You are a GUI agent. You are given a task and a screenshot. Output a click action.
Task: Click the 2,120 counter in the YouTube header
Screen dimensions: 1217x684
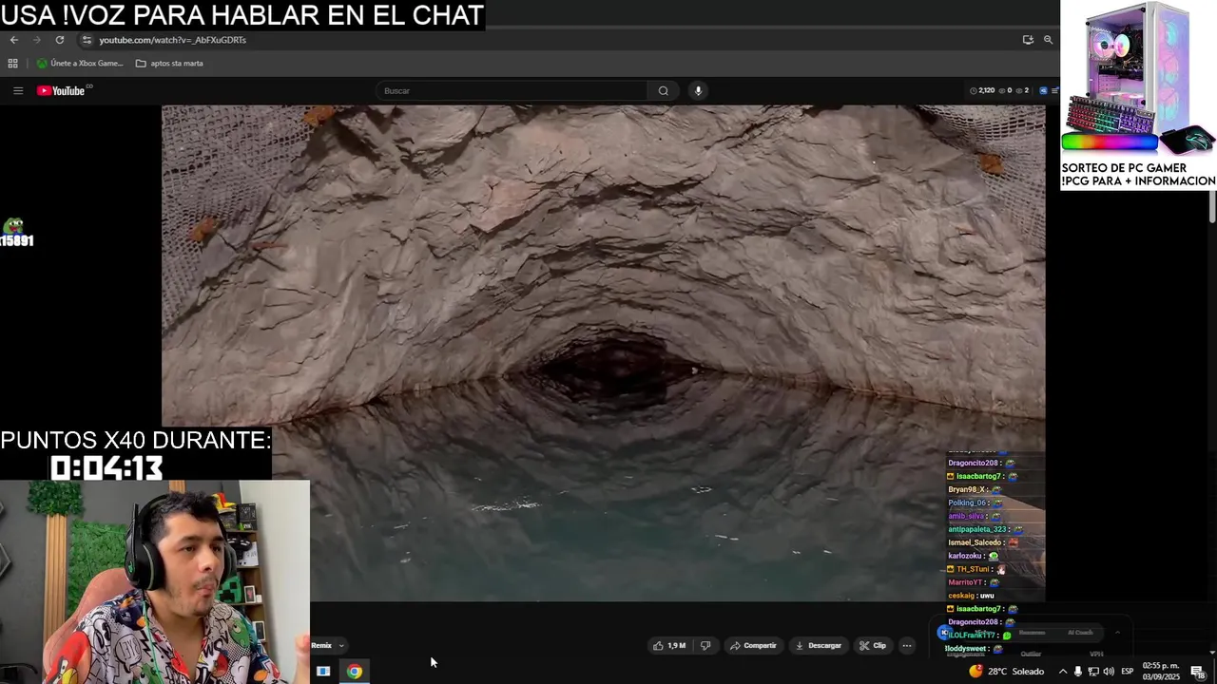pyautogui.click(x=982, y=91)
